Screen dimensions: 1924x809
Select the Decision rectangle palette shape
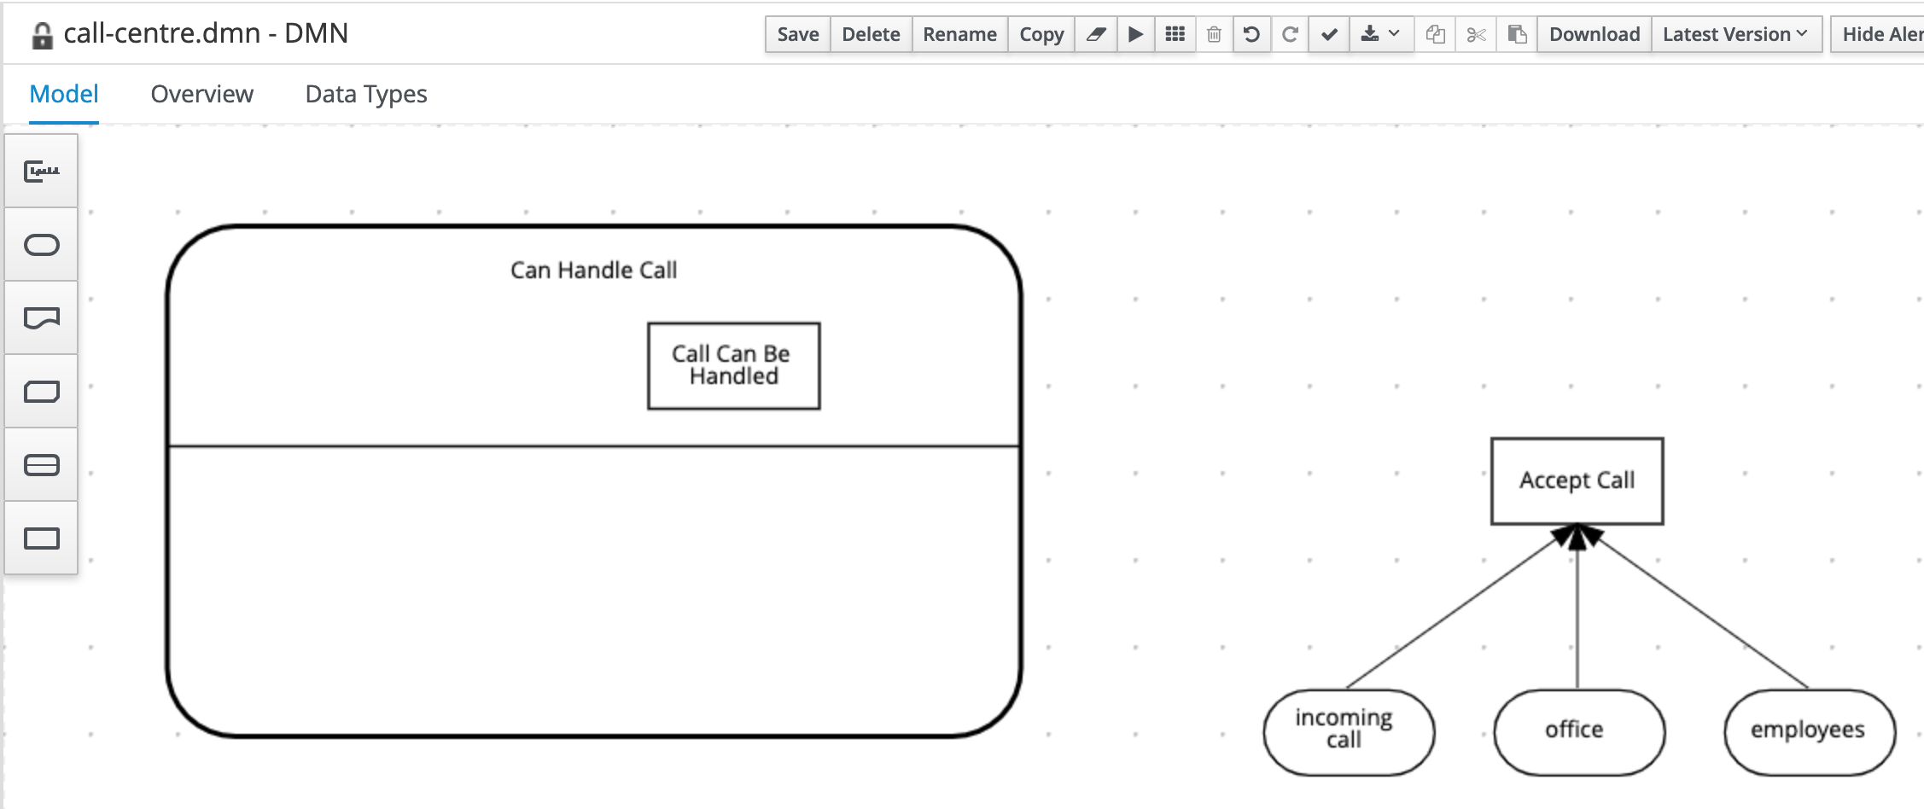[x=41, y=538]
